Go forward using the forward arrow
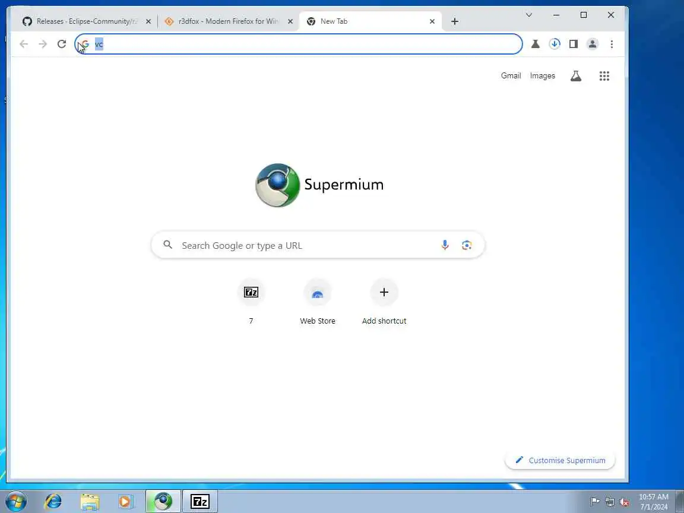Viewport: 684px width, 513px height. tap(43, 43)
